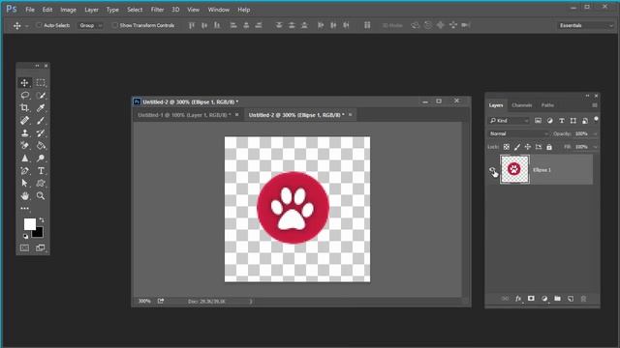This screenshot has width=620, height=348.
Task: Select the Zoom tool magnifier
Action: coord(41,195)
